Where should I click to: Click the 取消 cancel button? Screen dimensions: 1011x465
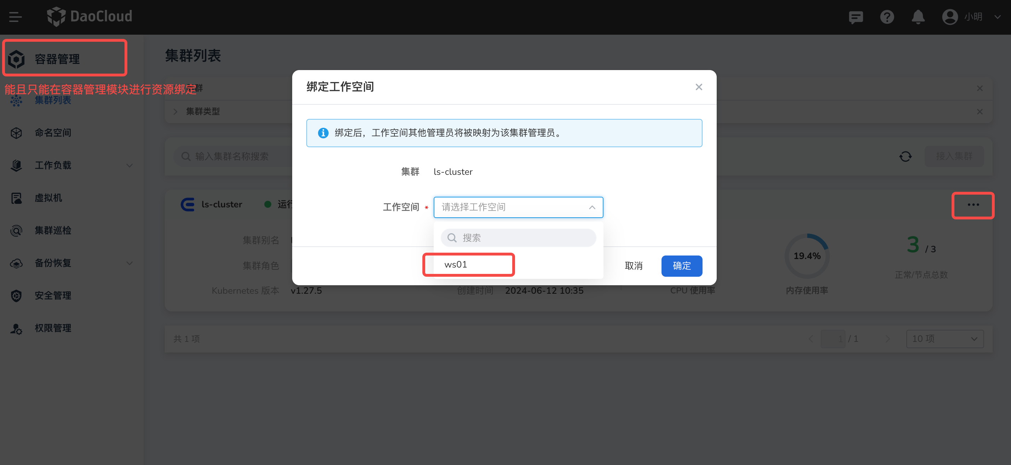[x=634, y=266]
